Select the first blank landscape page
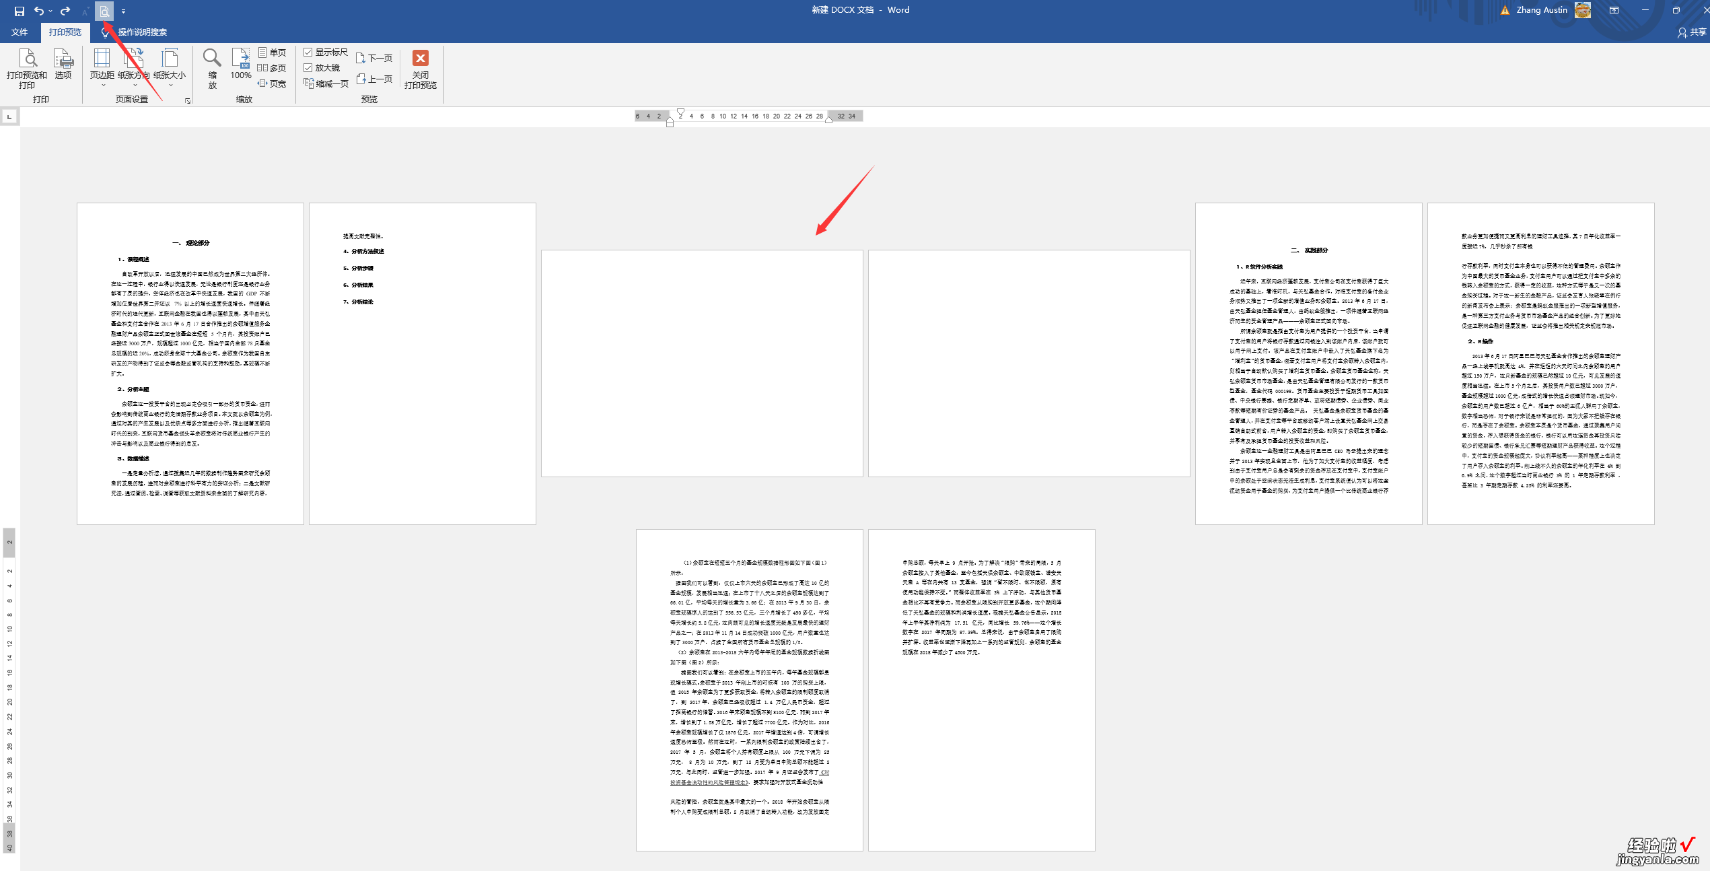Image resolution: width=1710 pixels, height=871 pixels. tap(702, 363)
